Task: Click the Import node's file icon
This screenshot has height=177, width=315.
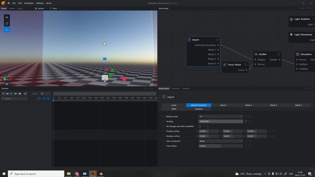Action: (x=189, y=39)
